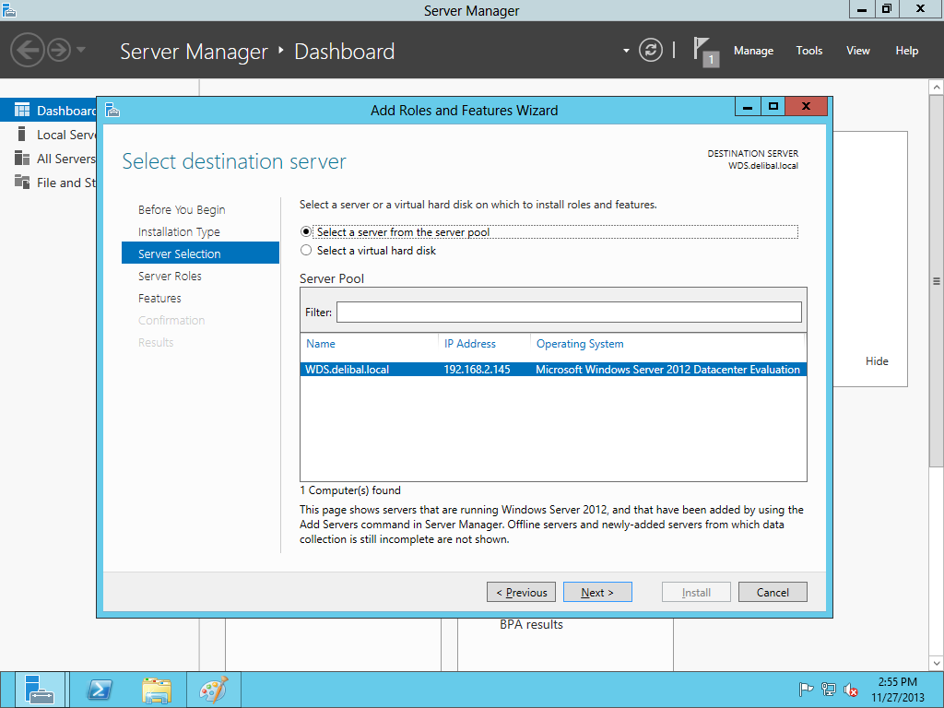Open the Manage menu

753,51
